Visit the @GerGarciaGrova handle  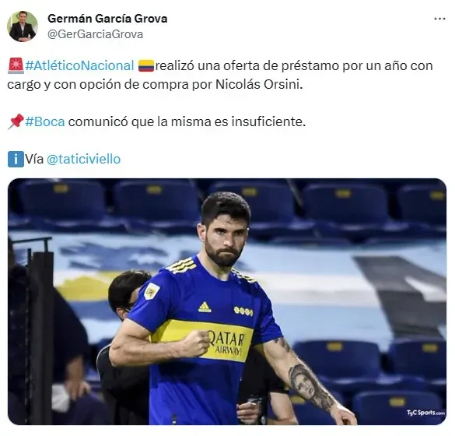(x=95, y=34)
